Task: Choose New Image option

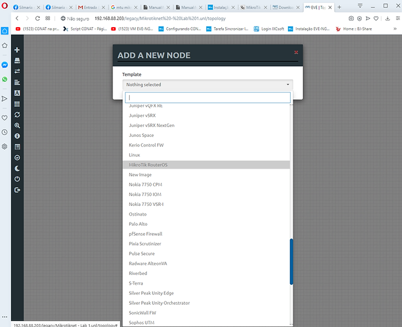Action: coord(206,175)
